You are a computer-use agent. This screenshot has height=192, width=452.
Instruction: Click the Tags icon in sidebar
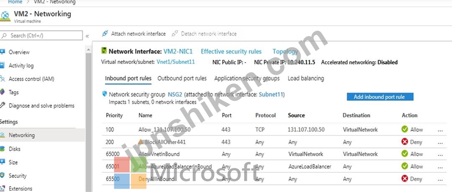click(x=3, y=92)
